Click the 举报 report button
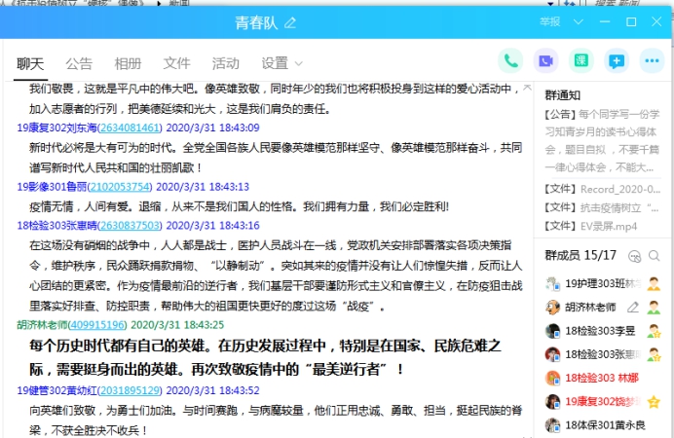Screen dimensions: 674x438 (549, 21)
